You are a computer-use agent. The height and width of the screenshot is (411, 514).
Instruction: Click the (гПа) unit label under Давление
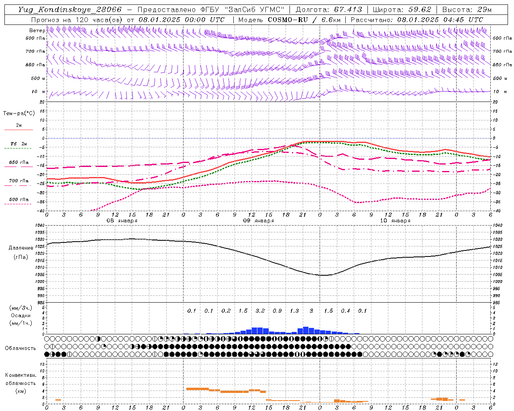tap(20, 257)
